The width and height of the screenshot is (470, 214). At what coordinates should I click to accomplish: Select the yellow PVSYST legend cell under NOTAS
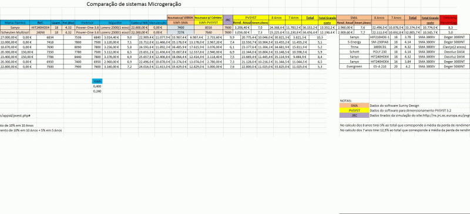click(354, 110)
